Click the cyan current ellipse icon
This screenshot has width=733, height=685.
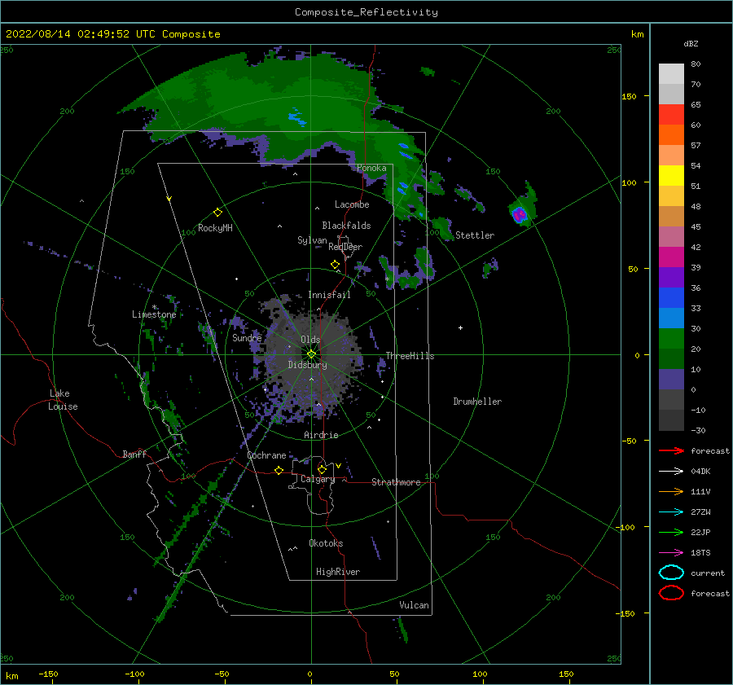point(671,573)
